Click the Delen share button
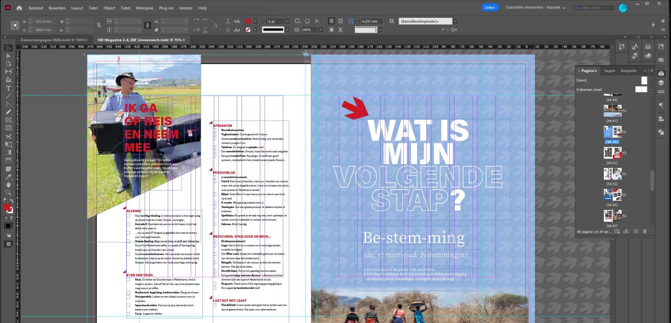Image resolution: width=671 pixels, height=323 pixels. (x=490, y=7)
